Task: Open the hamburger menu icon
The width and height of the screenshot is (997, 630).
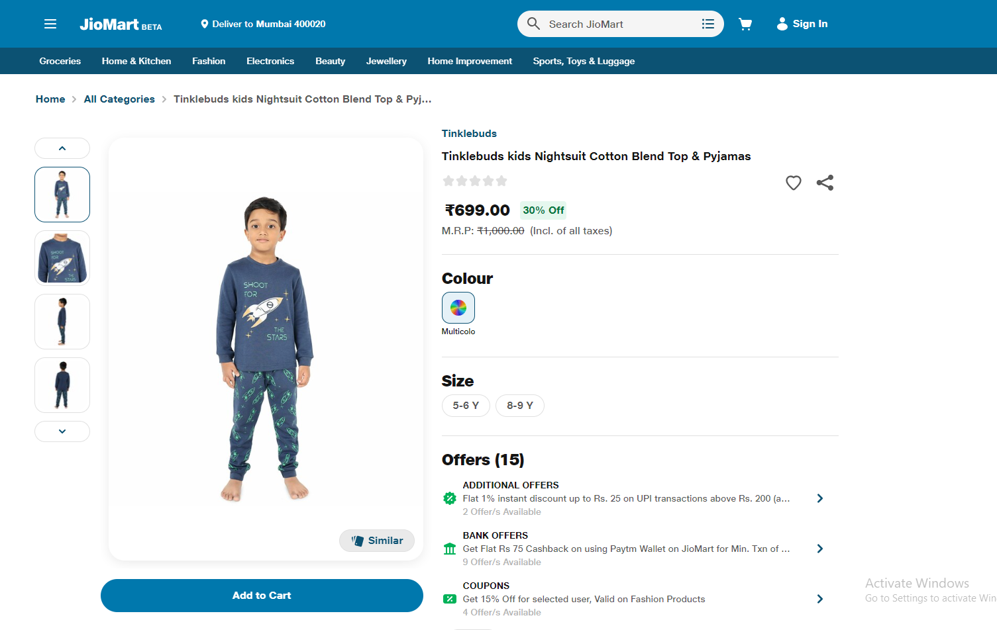Action: tap(50, 24)
